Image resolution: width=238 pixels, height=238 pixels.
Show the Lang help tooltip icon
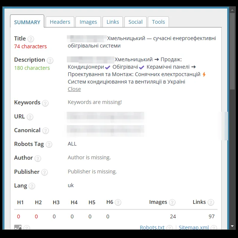[32, 186]
